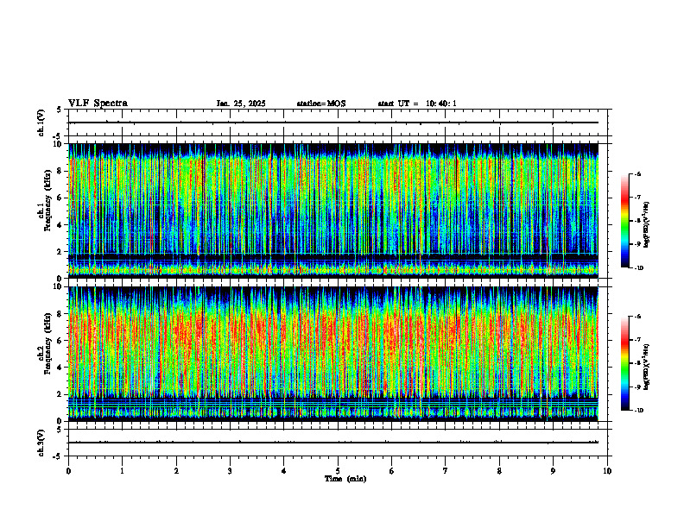Screen dimensions: 684x528
Task: Click inside the ch.2 spectrogram panel
Action: click(333, 354)
